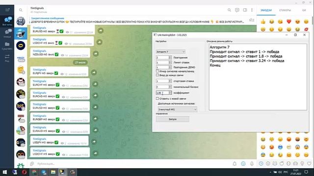Image resolution: width=314 pixels, height=176 pixels.
Task: Toggle silent broadcast bell icon
Action: tap(235, 164)
